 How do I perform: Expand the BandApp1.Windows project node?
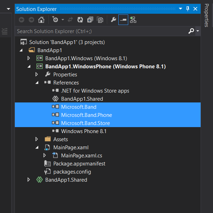point(29,58)
